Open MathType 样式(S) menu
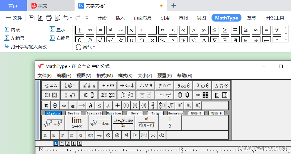291x154 pixels. pyautogui.click(x=125, y=76)
